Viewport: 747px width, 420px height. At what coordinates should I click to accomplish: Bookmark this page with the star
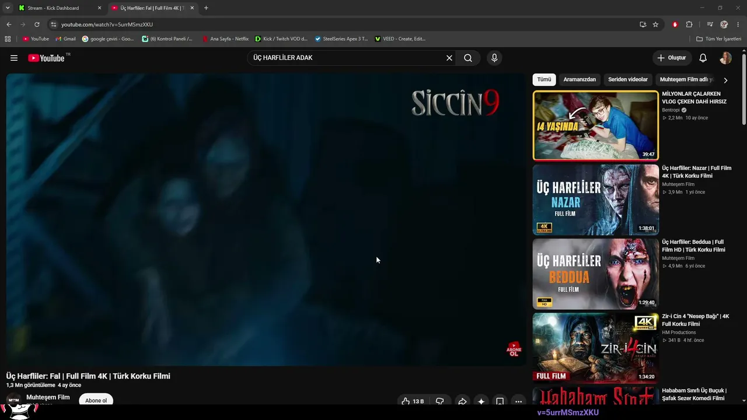point(655,24)
